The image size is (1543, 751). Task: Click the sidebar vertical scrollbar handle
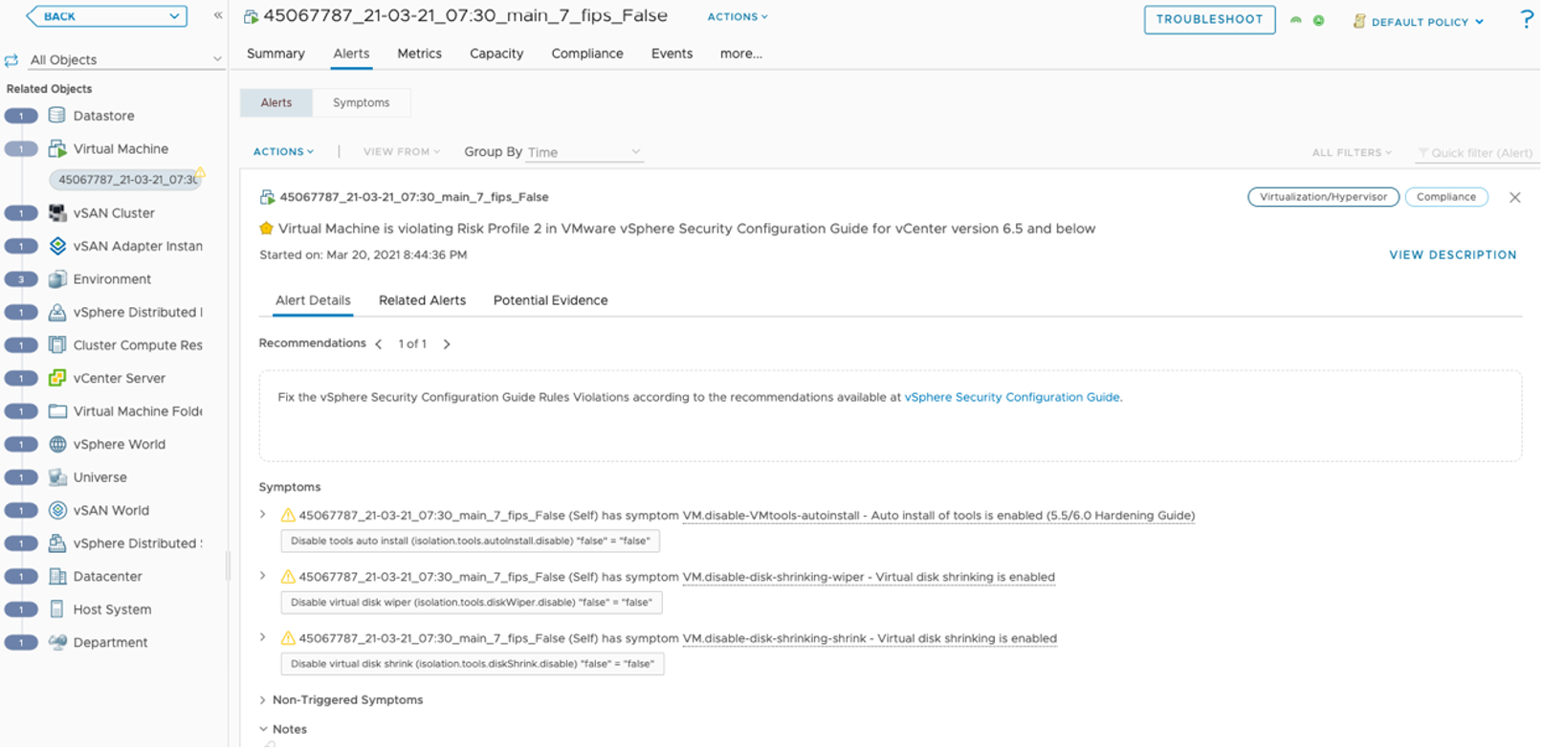pos(228,566)
